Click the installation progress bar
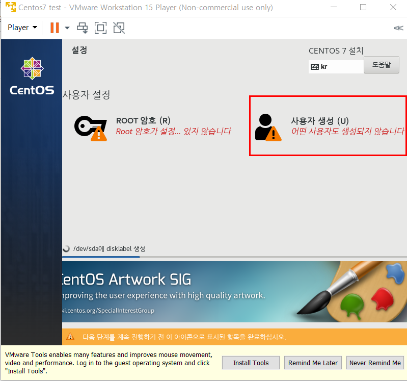Image resolution: width=407 pixels, height=381 pixels. 234,257
